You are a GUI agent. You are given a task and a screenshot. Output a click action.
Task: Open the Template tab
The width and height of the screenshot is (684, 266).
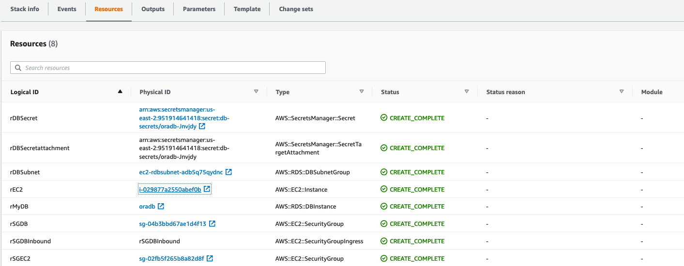247,9
